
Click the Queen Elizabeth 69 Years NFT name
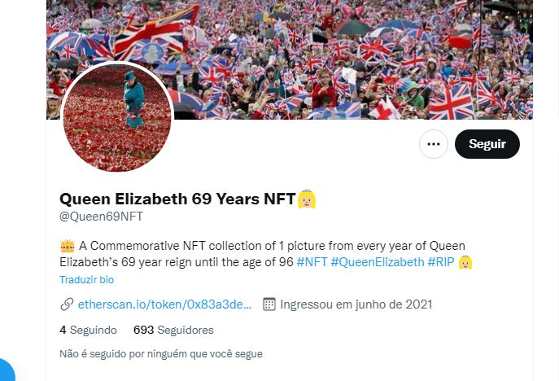tap(177, 199)
